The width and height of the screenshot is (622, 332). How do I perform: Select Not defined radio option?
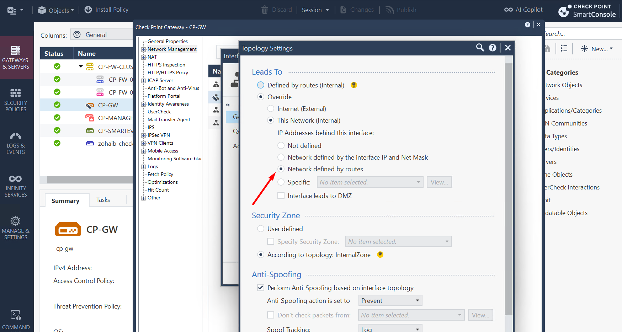tap(281, 145)
